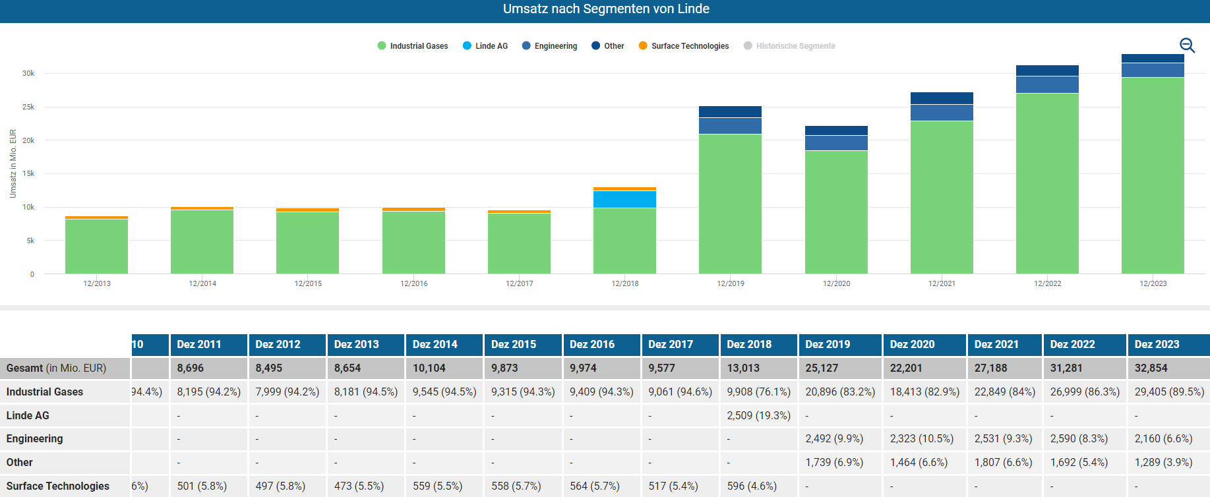1210x497 pixels.
Task: Click total value 32,854 for Dez 2023
Action: point(1151,368)
